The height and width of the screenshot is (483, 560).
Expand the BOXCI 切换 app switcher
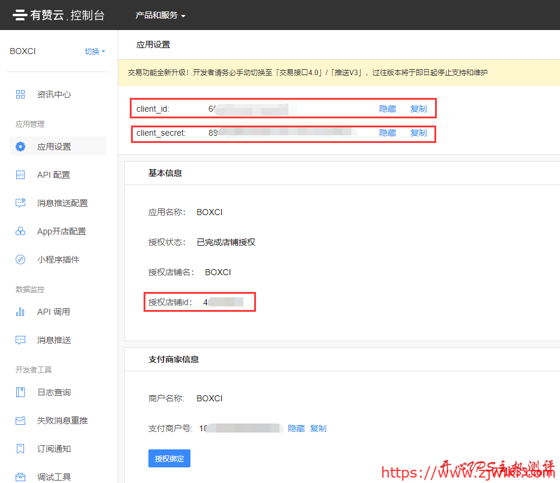94,51
